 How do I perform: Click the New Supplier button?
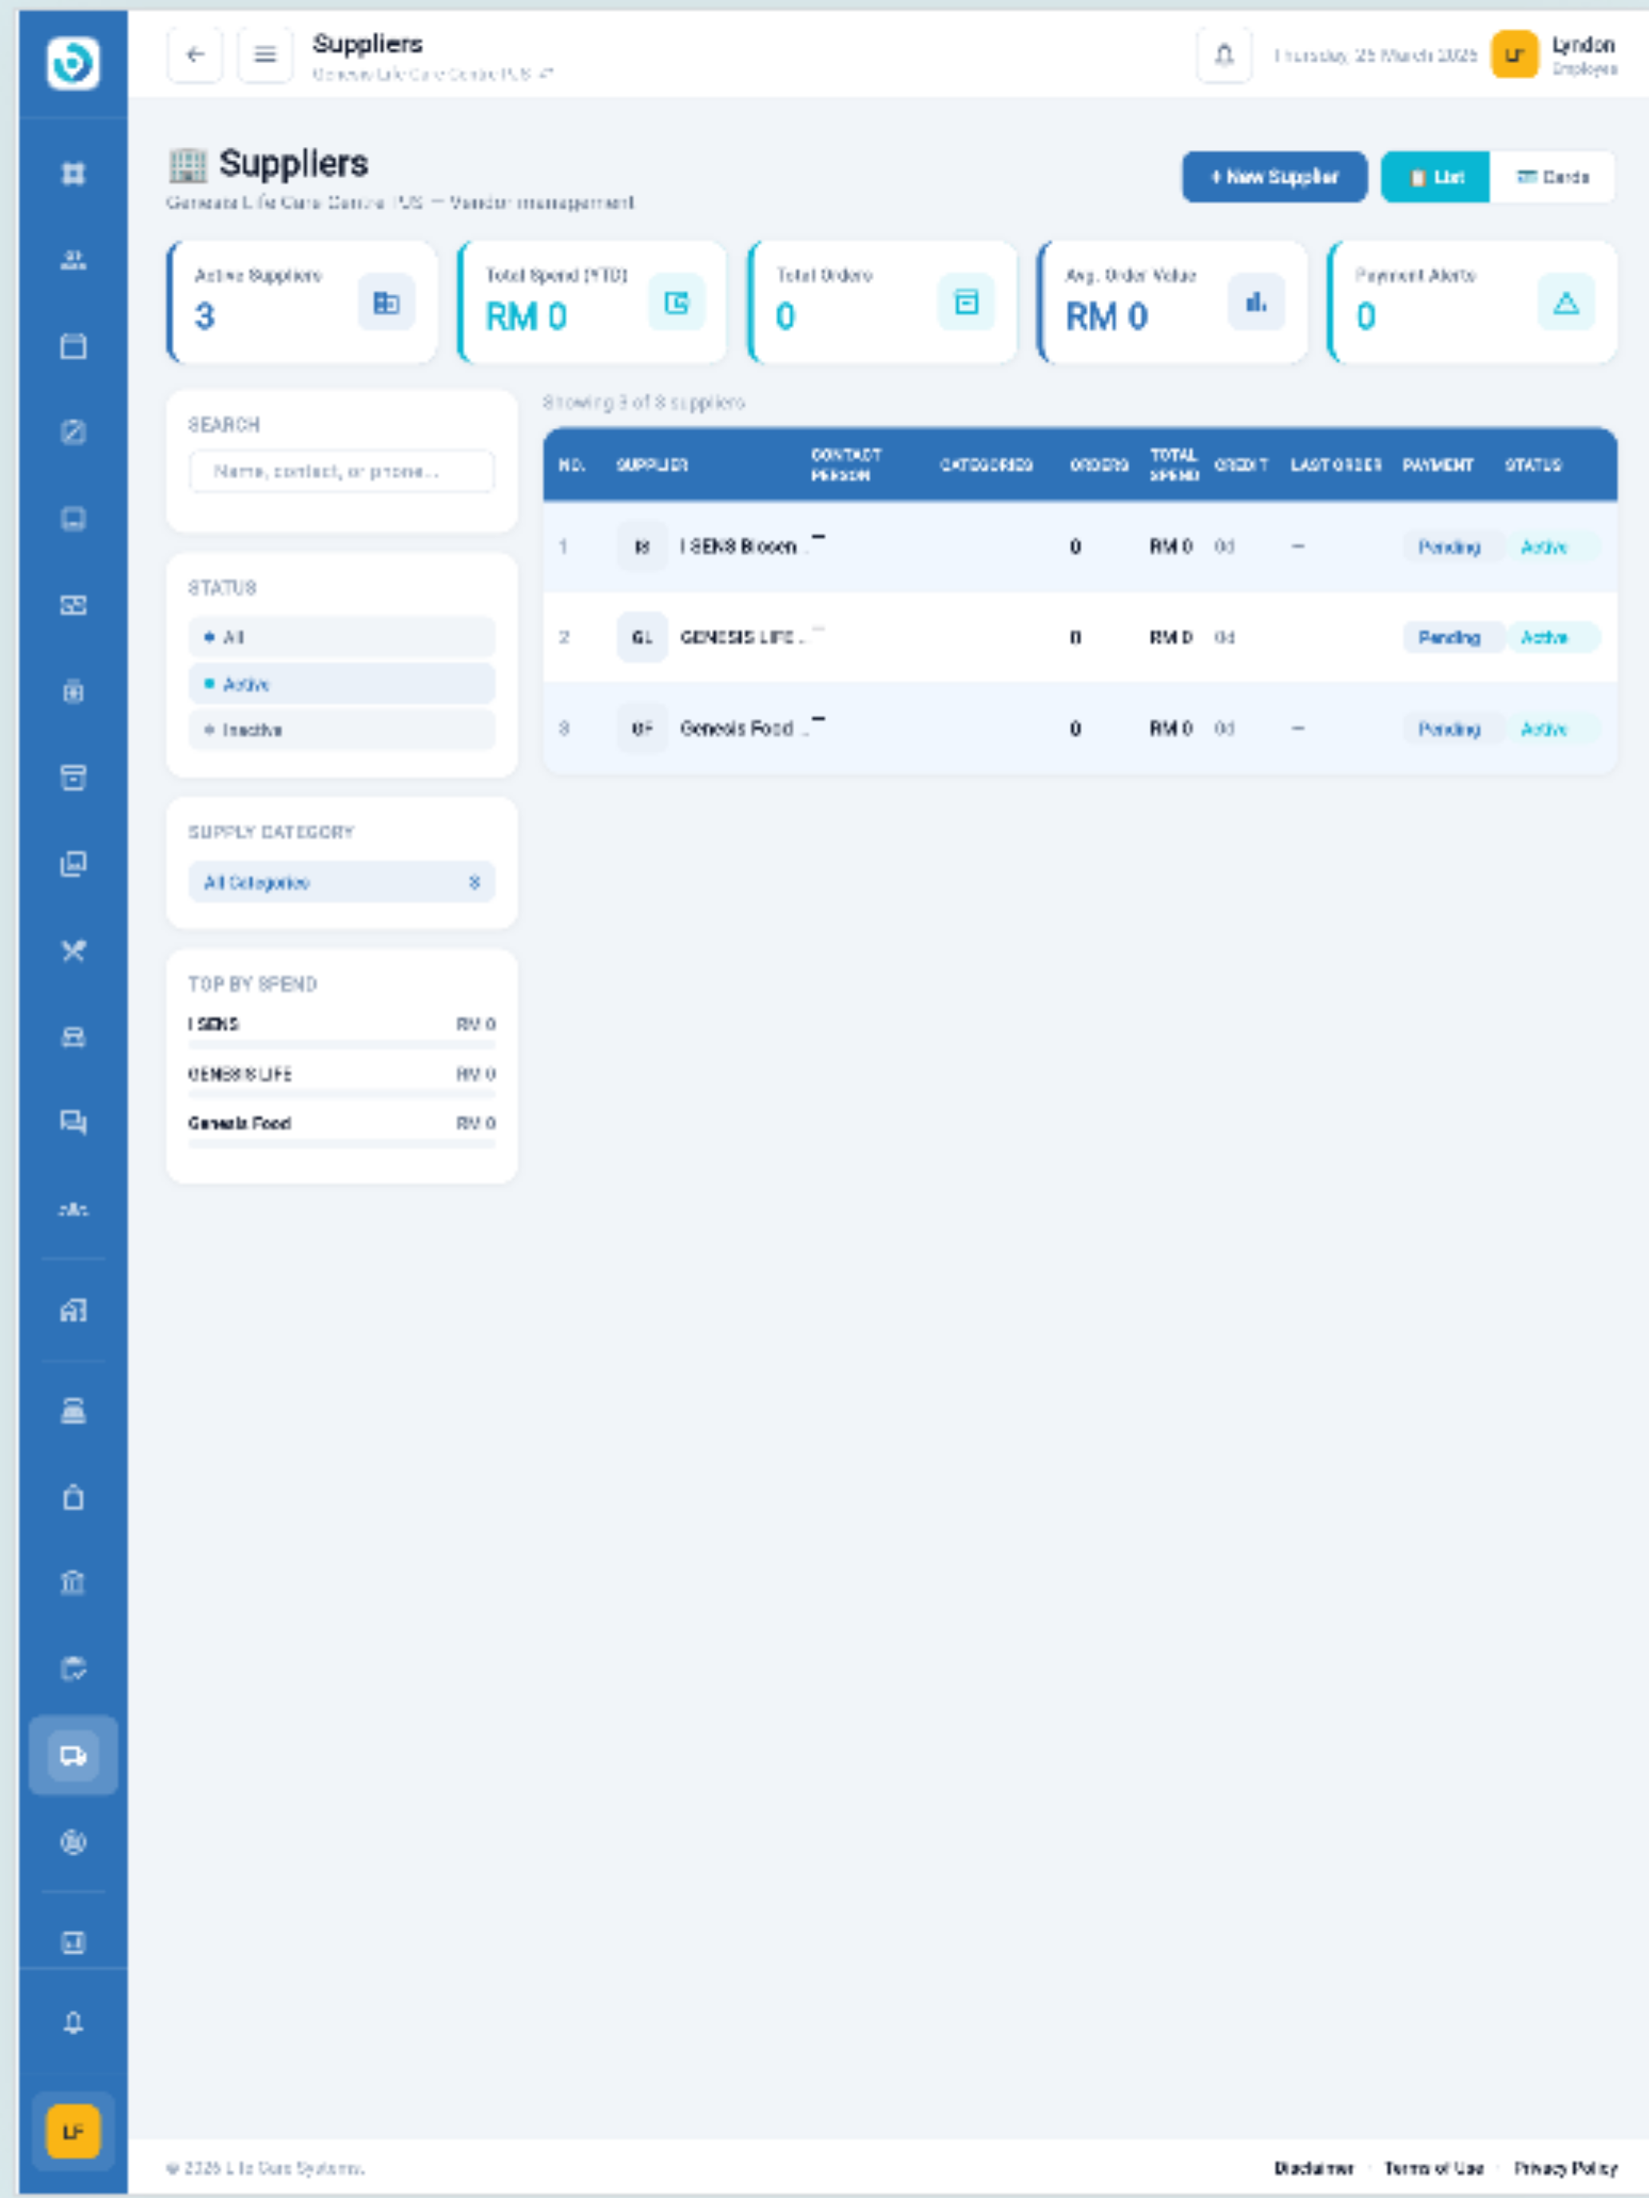1274,177
